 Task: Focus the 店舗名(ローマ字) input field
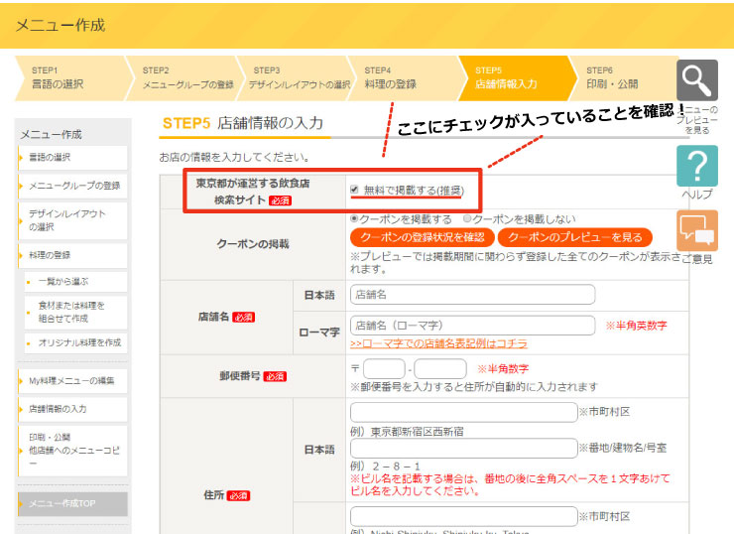point(472,326)
